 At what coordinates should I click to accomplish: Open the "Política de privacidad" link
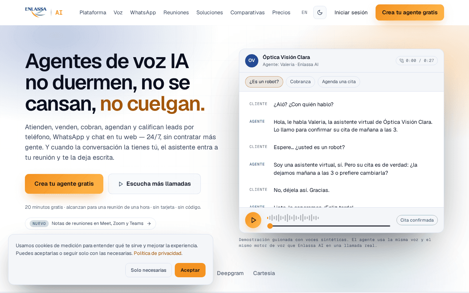coord(158,253)
